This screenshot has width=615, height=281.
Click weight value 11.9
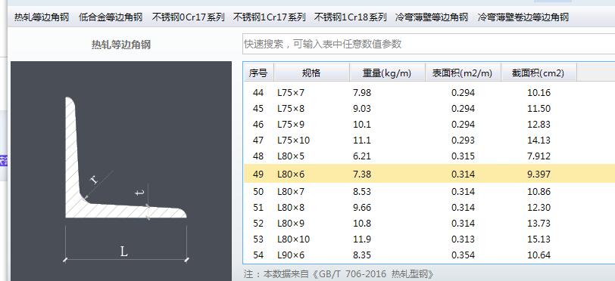pos(361,239)
